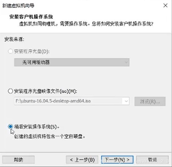Select the 稍后安装操作系统(S) radio circle
The image size is (172, 167).
(10, 127)
